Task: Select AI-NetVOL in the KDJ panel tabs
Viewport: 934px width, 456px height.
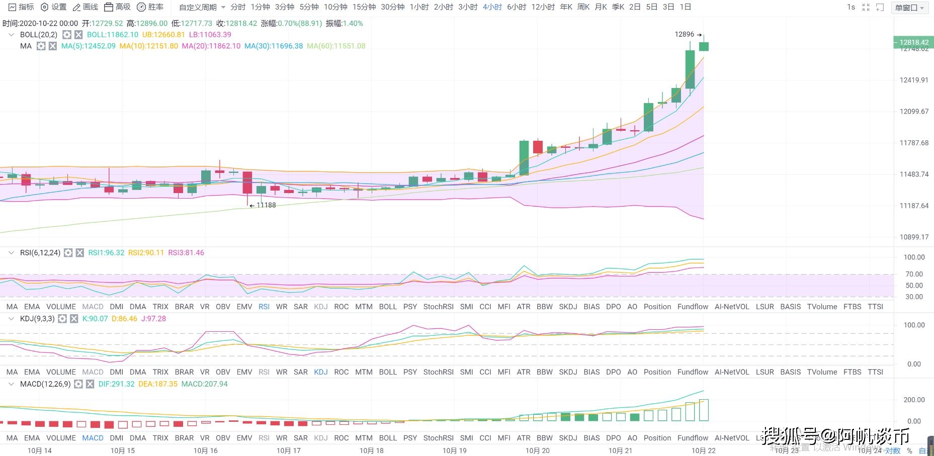Action: [x=732, y=372]
